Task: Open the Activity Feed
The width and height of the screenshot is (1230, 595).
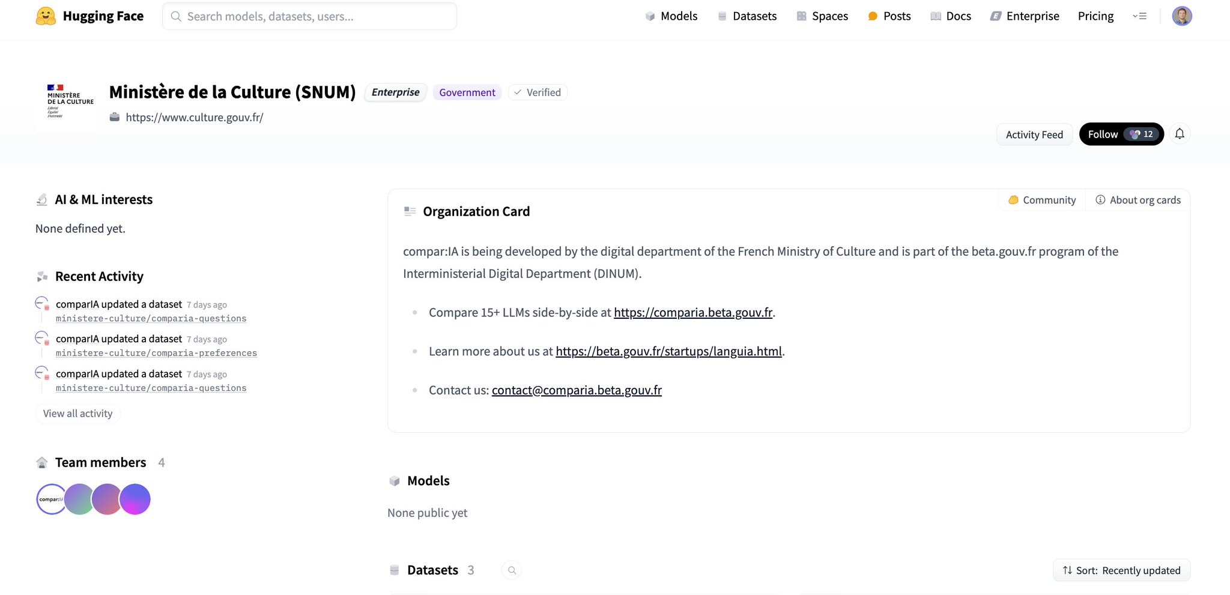Action: click(1034, 134)
